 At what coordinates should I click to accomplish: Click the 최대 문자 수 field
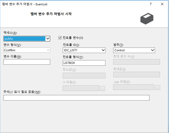point(137,62)
